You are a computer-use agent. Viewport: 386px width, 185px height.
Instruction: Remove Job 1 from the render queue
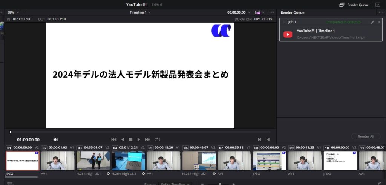click(379, 22)
